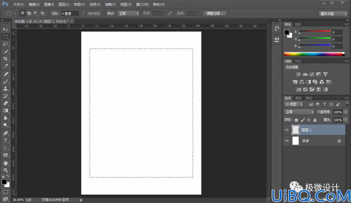Screen dimensions: 351x203
Task: Select the Crop tool
Action: click(x=5, y=58)
